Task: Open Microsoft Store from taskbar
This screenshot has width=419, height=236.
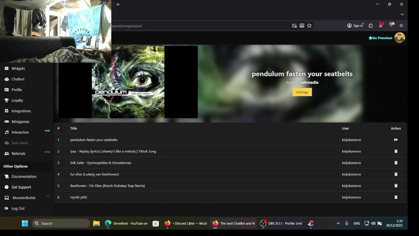Action: [156, 224]
